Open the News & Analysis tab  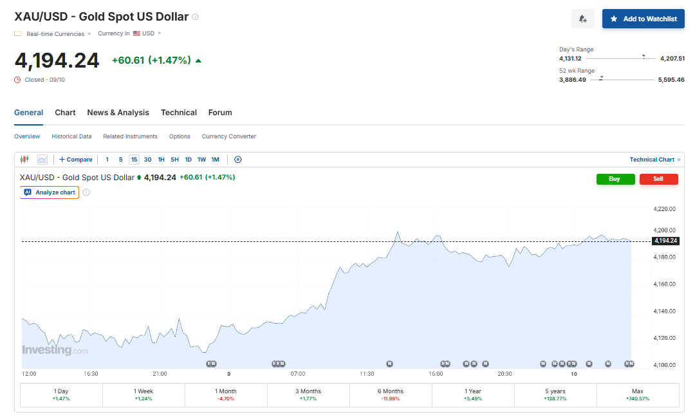coord(118,113)
